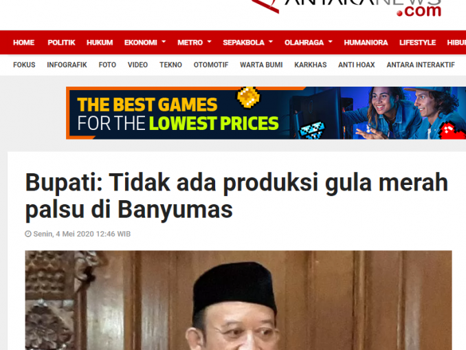Image resolution: width=466 pixels, height=350 pixels.
Task: Click the clock icon beside article date
Action: (28, 234)
